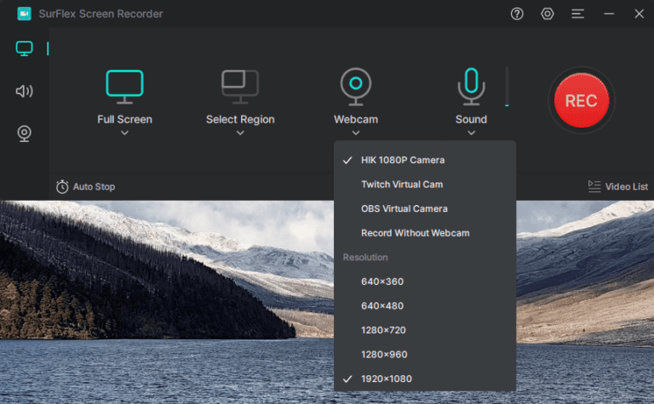This screenshot has width=654, height=404.
Task: Open the help question mark icon
Action: (x=517, y=14)
